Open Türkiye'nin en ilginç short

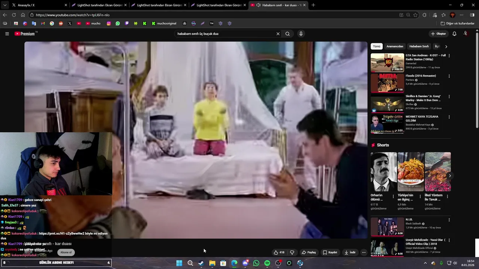pyautogui.click(x=411, y=171)
